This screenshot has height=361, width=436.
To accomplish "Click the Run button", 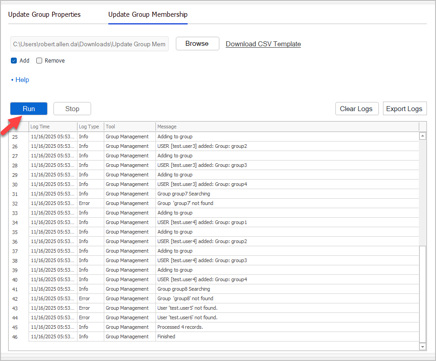I will [x=29, y=108].
